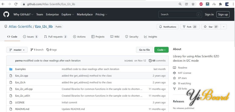Switch to the Code tab
This screenshot has width=235, height=112.
[x=12, y=37]
